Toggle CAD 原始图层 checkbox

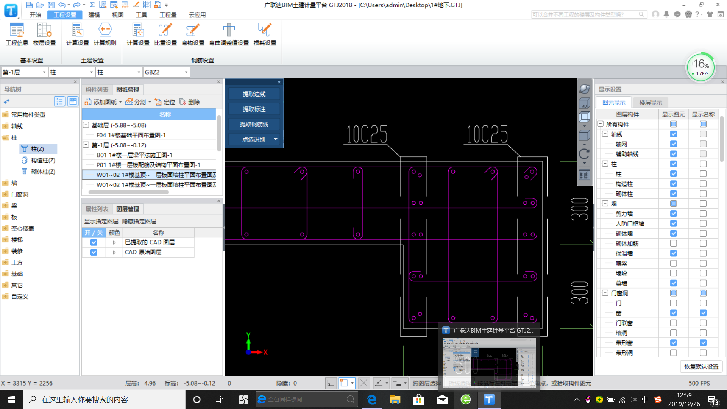click(94, 252)
